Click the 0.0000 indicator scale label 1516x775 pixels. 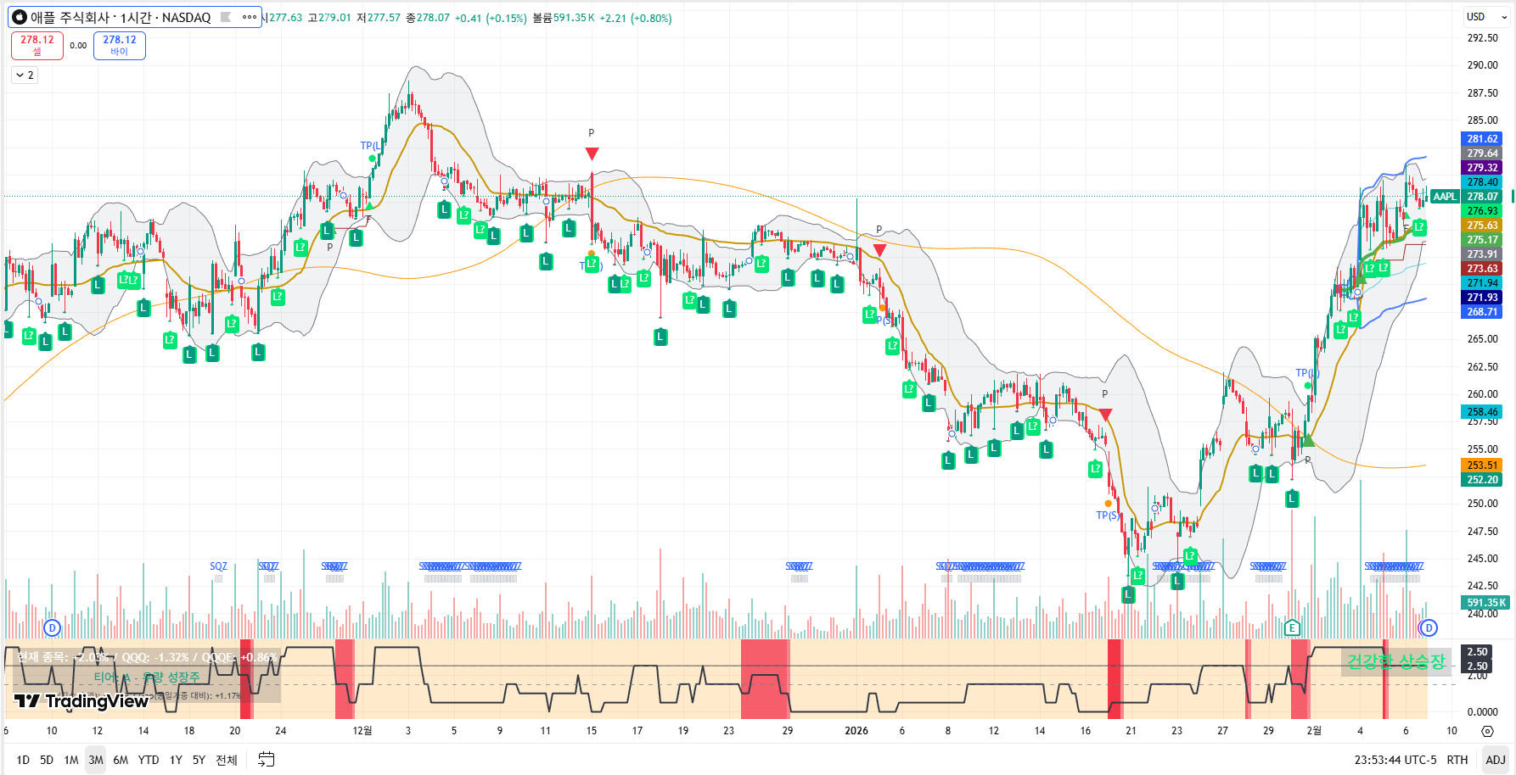point(1482,712)
